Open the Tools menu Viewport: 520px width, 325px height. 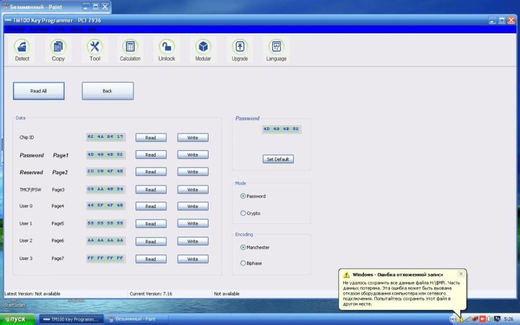coord(59,29)
